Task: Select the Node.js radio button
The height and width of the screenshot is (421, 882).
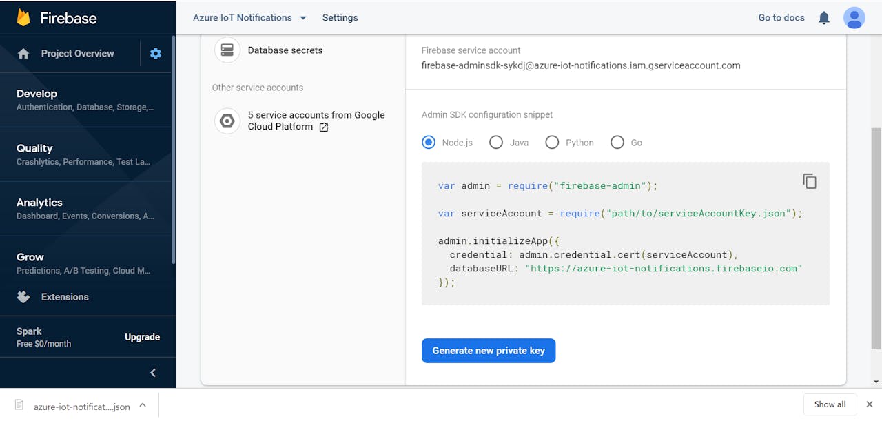Action: [429, 143]
